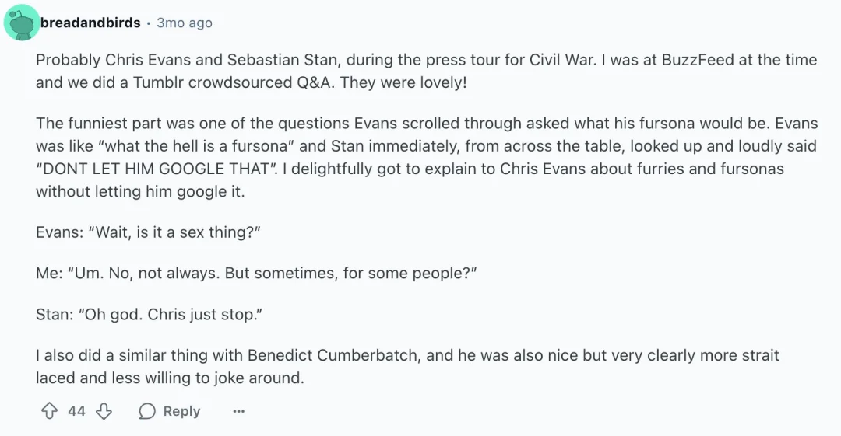Screen dimensions: 841x436
Task: Click the "3mo ago" timestamp
Action: (185, 23)
